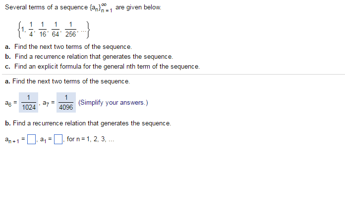Click the fraction 1/4 in the sequence

[31, 29]
